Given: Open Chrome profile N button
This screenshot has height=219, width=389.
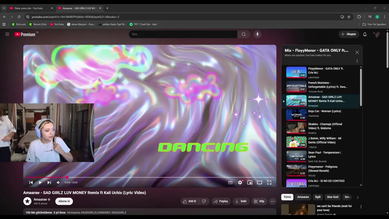Looking at the screenshot, I should [377, 17].
